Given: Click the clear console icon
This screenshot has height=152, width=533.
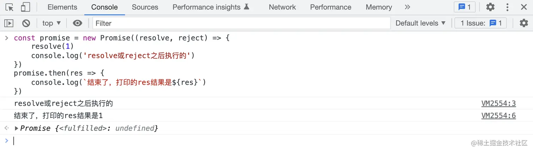Looking at the screenshot, I should coord(26,23).
